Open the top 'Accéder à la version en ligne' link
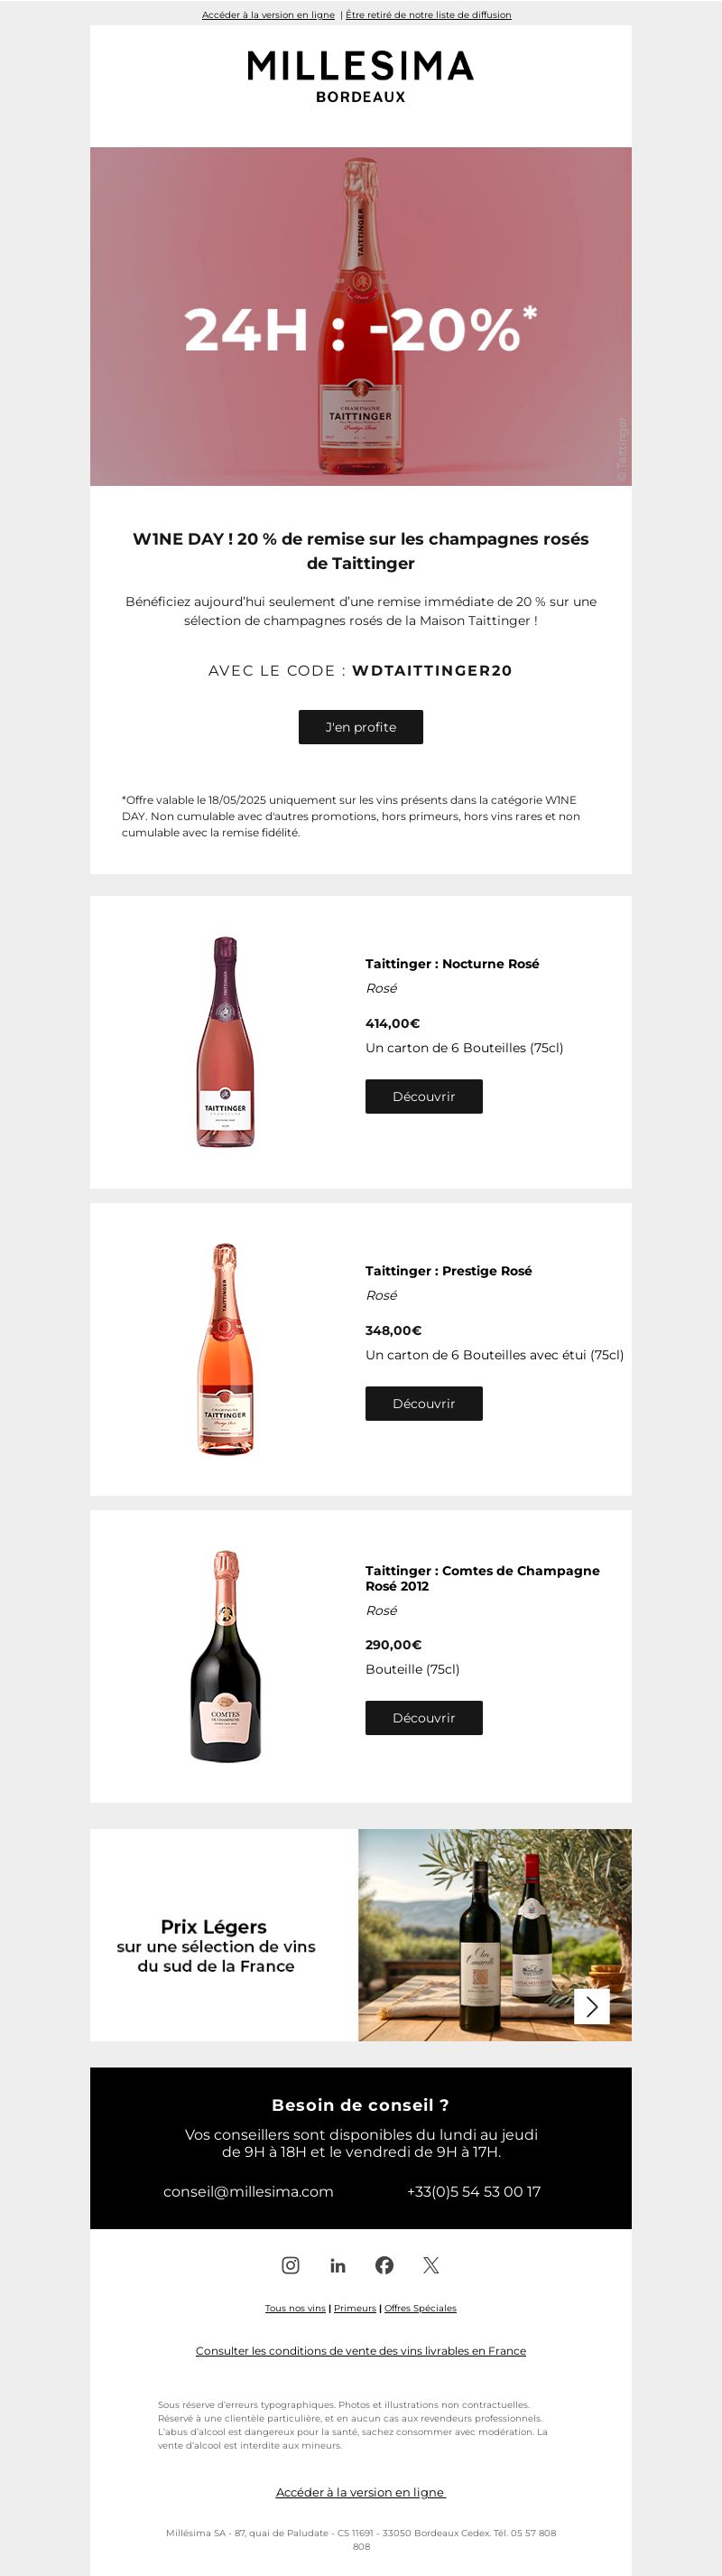 click(x=269, y=15)
